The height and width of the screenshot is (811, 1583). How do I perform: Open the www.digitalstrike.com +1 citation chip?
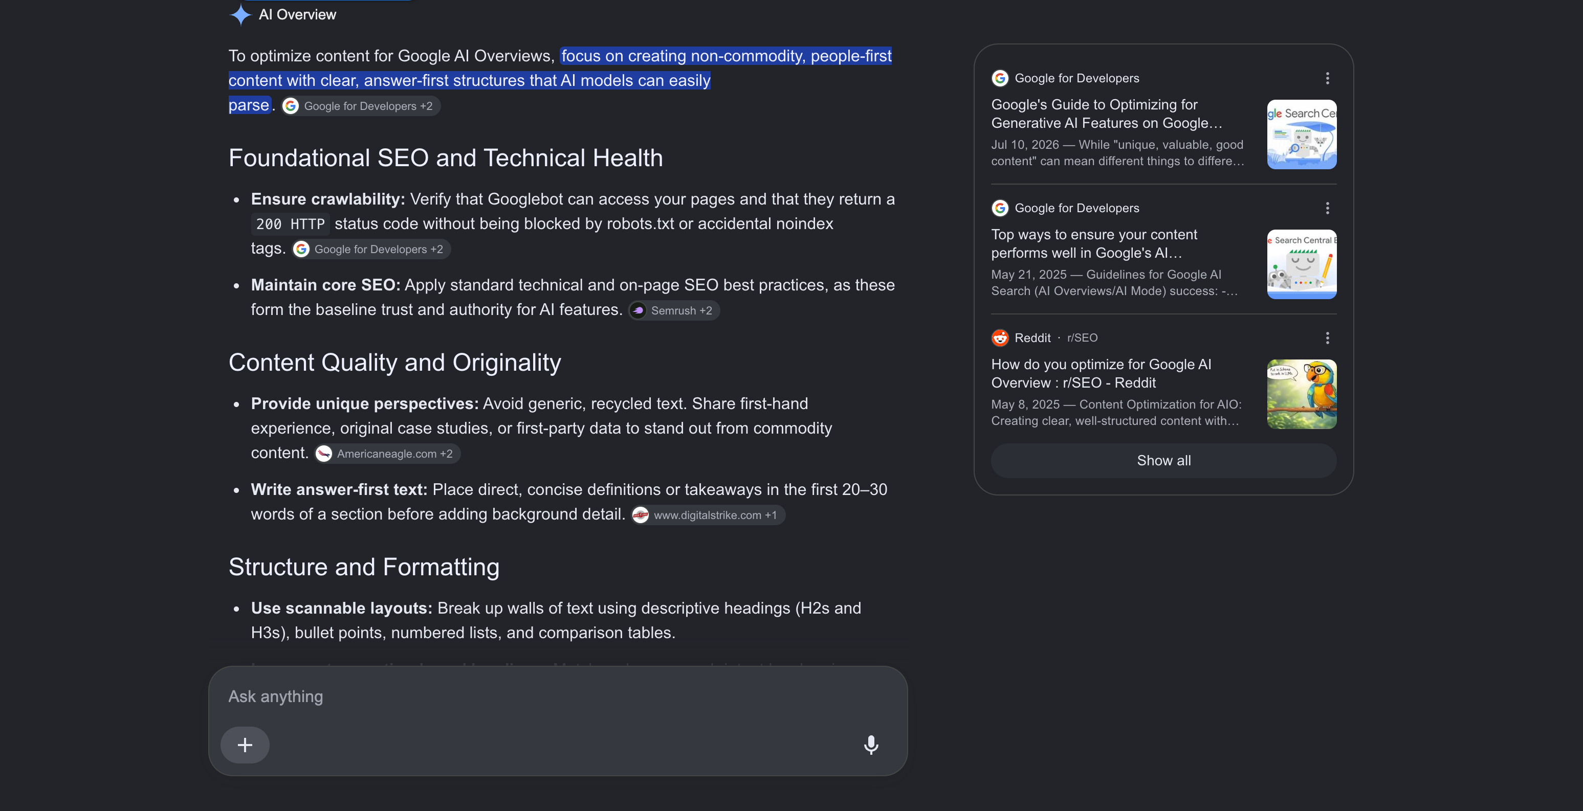(x=708, y=515)
